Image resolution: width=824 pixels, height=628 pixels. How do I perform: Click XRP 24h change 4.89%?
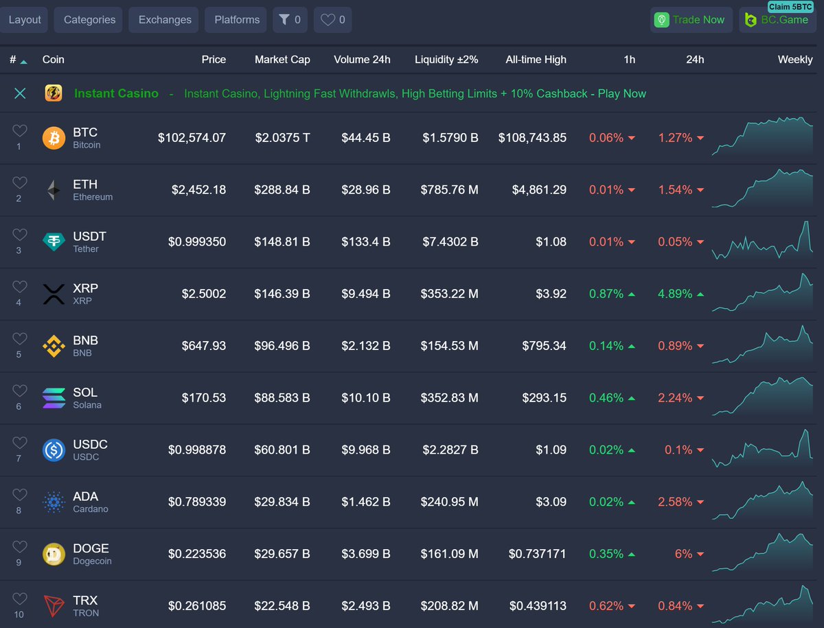(x=680, y=294)
